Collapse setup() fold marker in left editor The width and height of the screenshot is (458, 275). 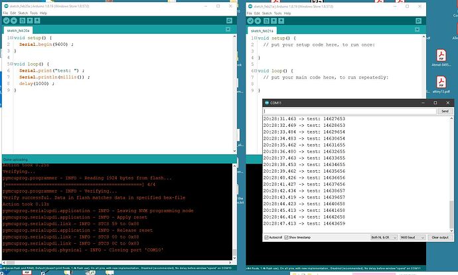[11, 38]
